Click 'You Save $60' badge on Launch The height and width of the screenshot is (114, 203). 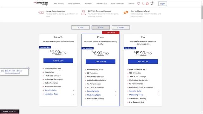coord(45,47)
